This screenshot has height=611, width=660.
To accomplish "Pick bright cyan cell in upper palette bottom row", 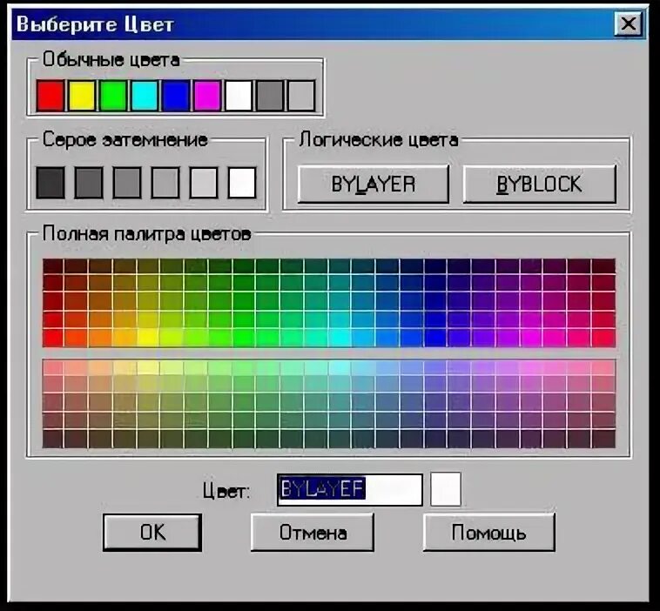I will pyautogui.click(x=340, y=338).
